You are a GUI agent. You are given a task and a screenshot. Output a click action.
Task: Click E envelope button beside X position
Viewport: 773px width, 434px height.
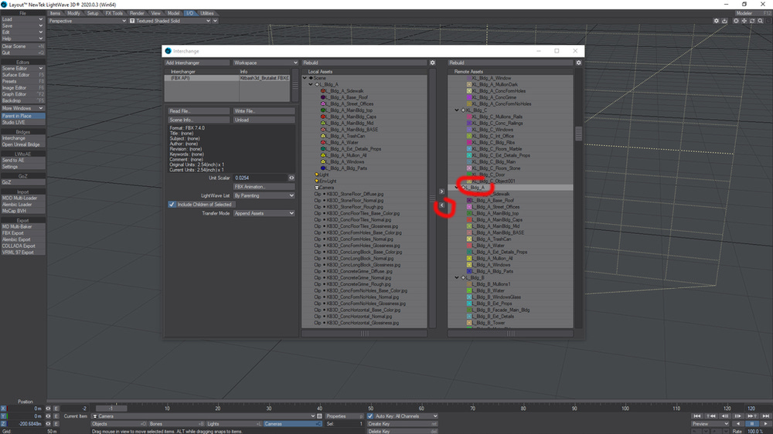click(56, 409)
